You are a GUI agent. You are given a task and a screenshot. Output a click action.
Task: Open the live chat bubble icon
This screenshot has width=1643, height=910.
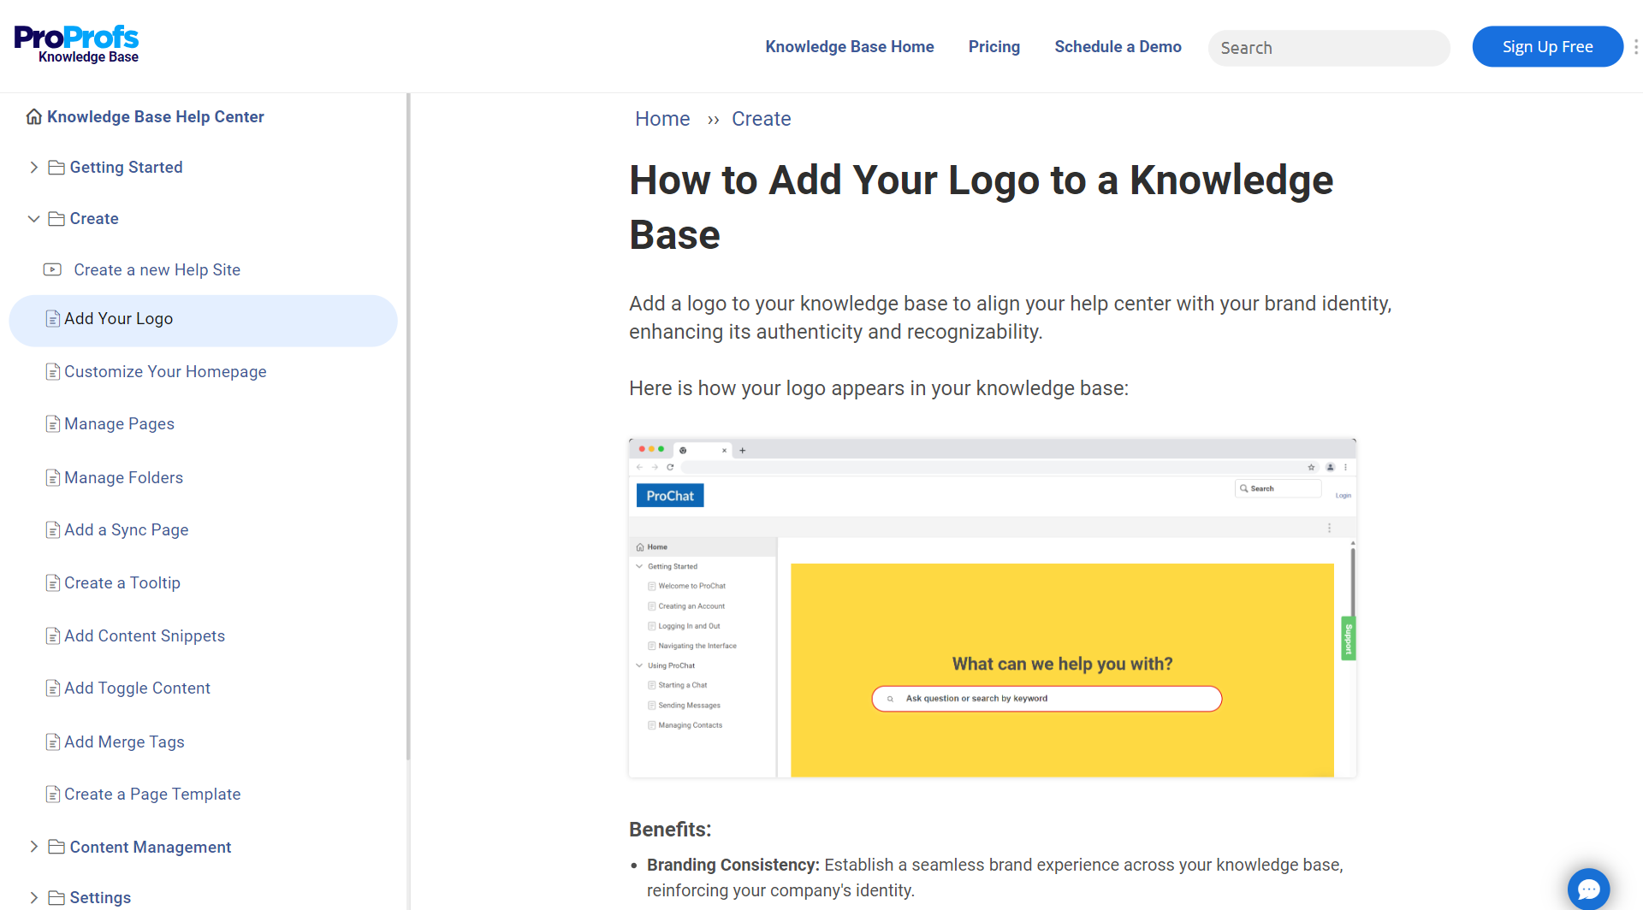(1588, 889)
